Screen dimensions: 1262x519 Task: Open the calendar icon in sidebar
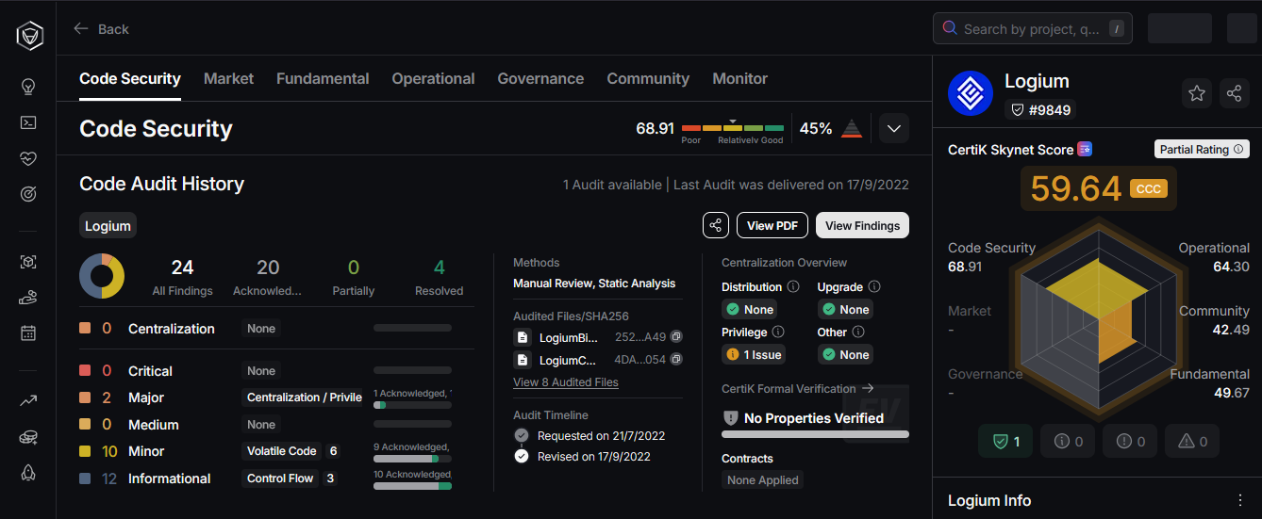28,332
